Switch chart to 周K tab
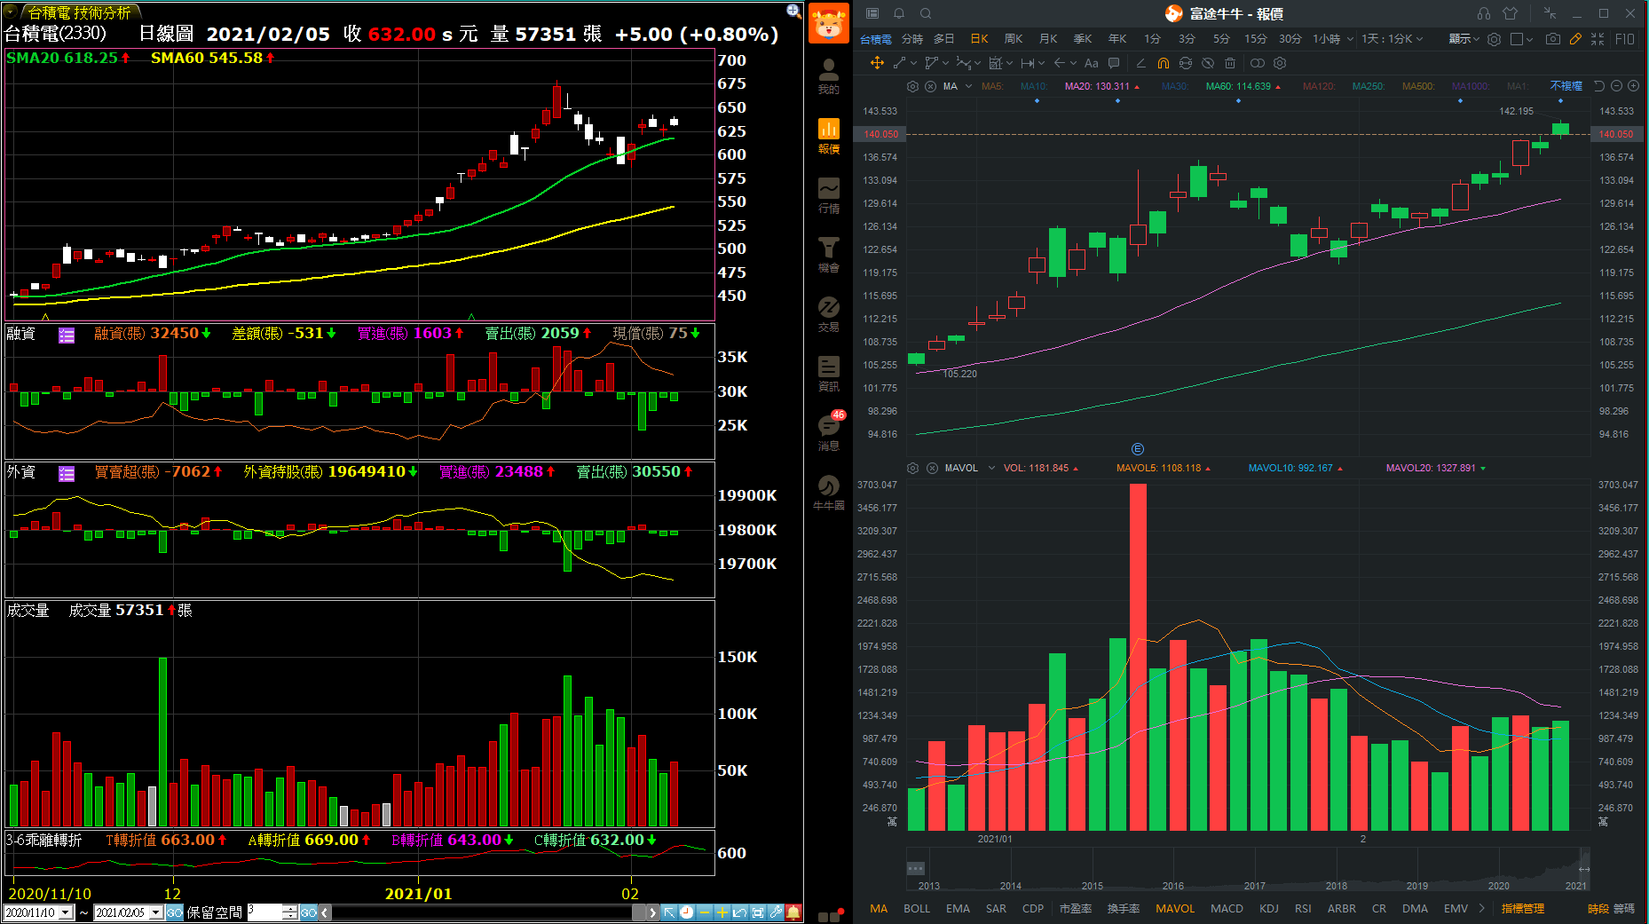The image size is (1649, 924). coord(1014,39)
